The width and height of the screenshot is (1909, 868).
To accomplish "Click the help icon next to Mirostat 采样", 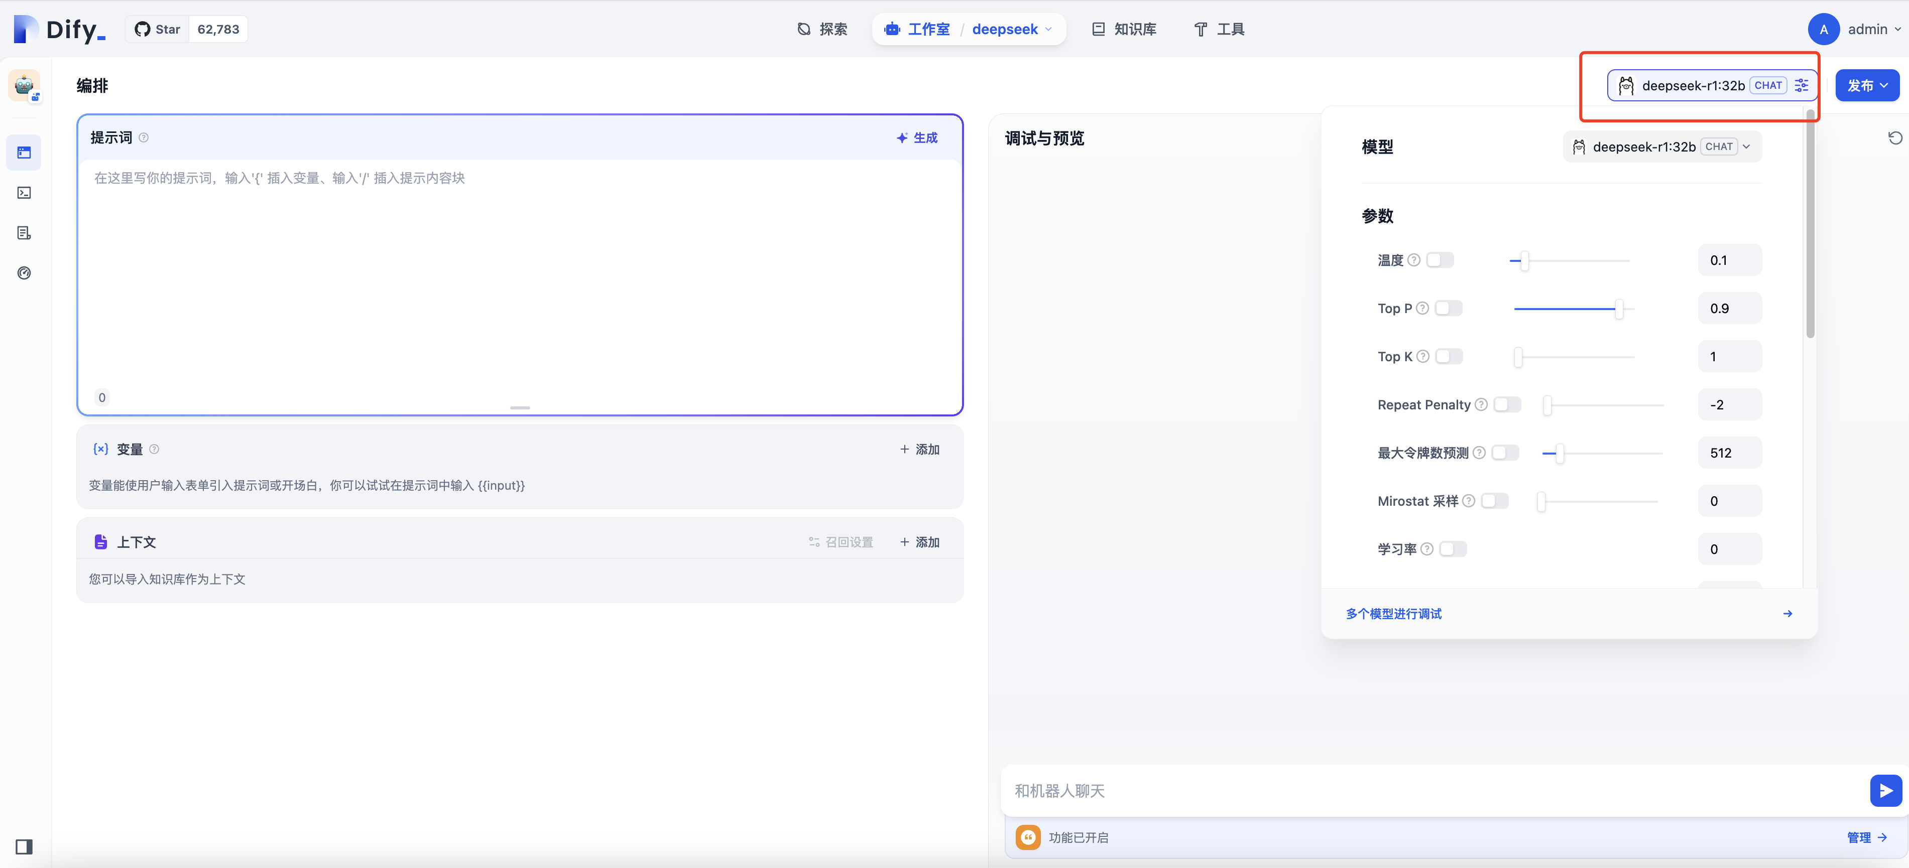I will (1469, 501).
